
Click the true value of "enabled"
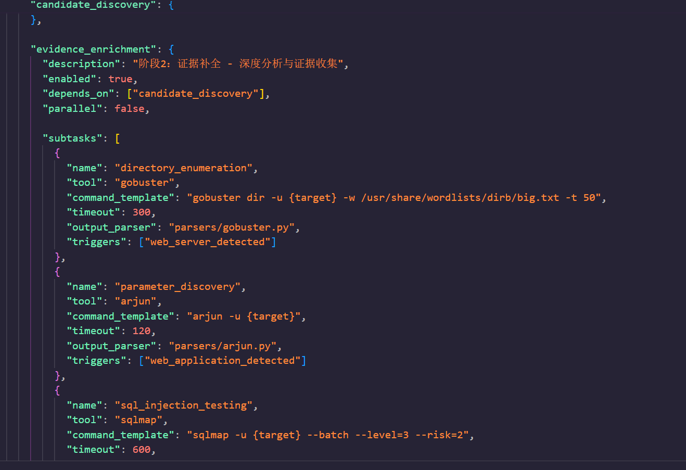pos(120,79)
